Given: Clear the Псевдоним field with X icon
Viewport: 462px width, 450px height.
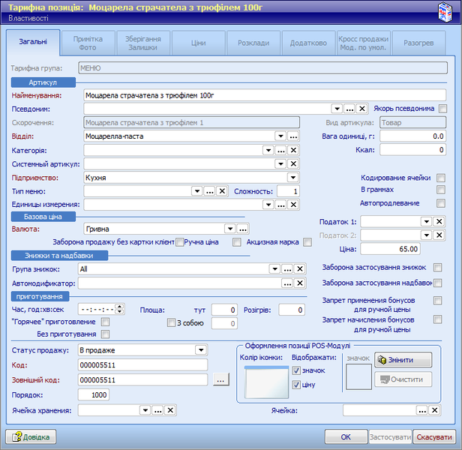Looking at the screenshot, I should click(x=361, y=109).
